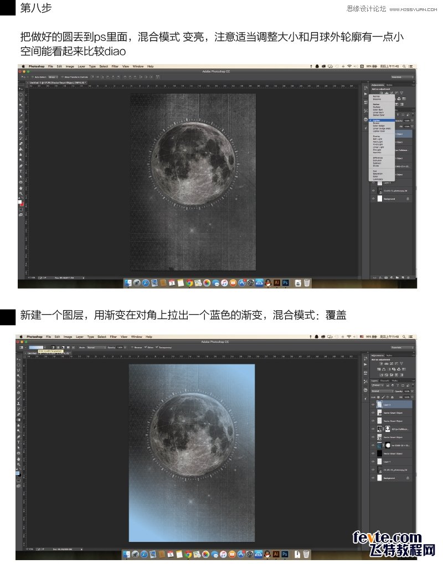
Task: Select Layer 2 thumbnail in lower Layers panel
Action: [380, 404]
